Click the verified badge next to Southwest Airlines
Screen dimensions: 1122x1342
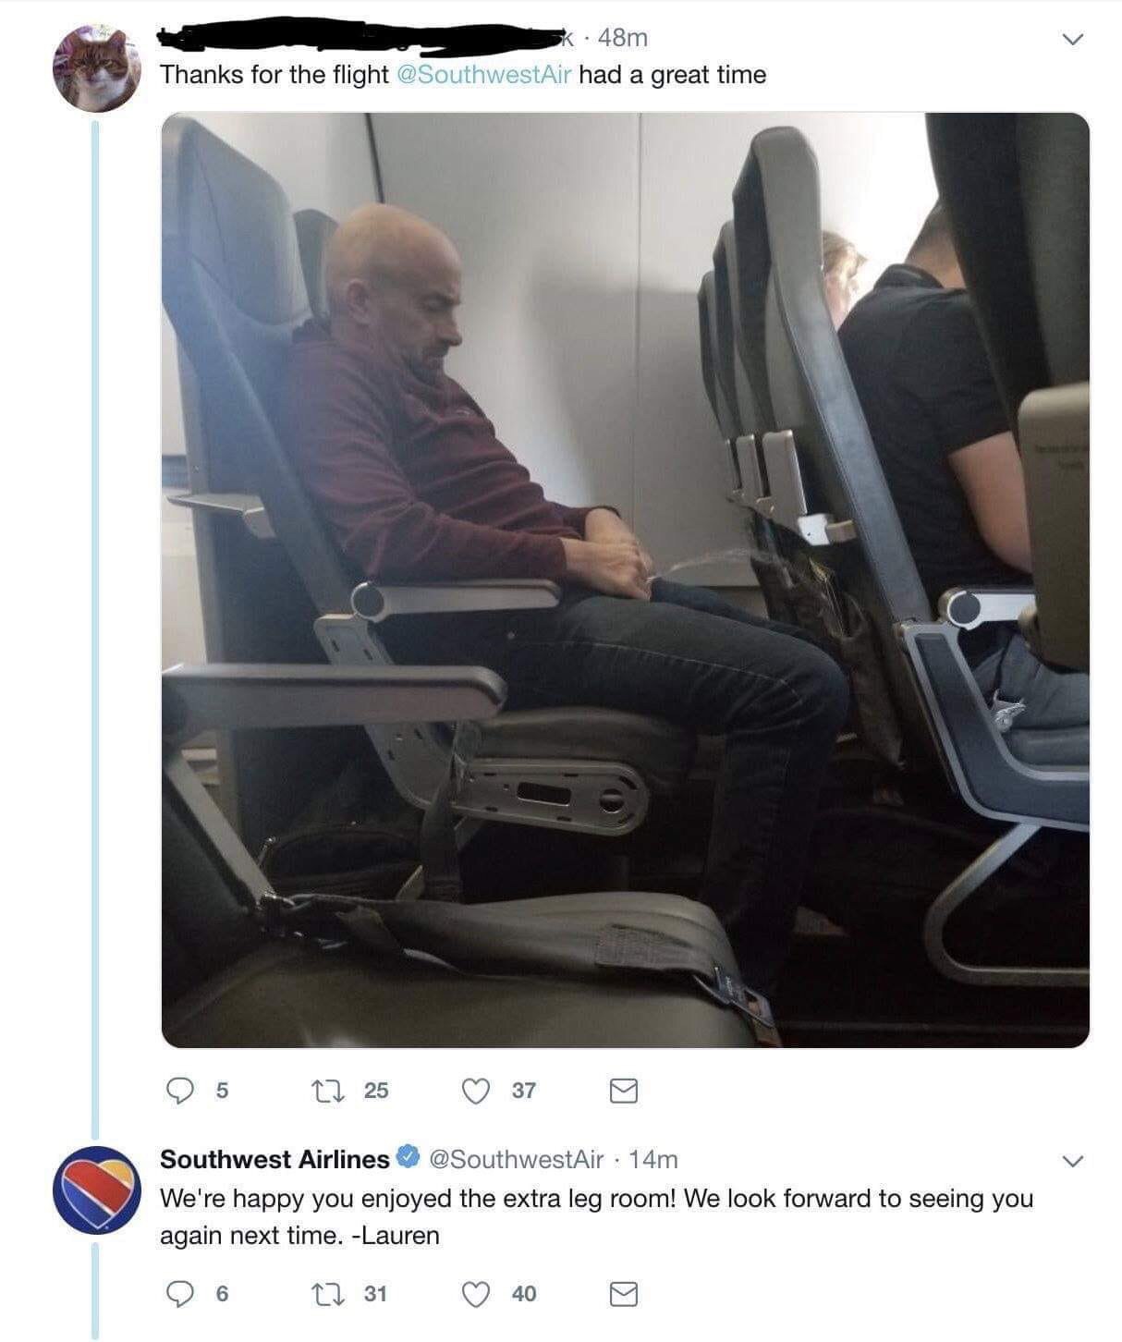pyautogui.click(x=409, y=1158)
